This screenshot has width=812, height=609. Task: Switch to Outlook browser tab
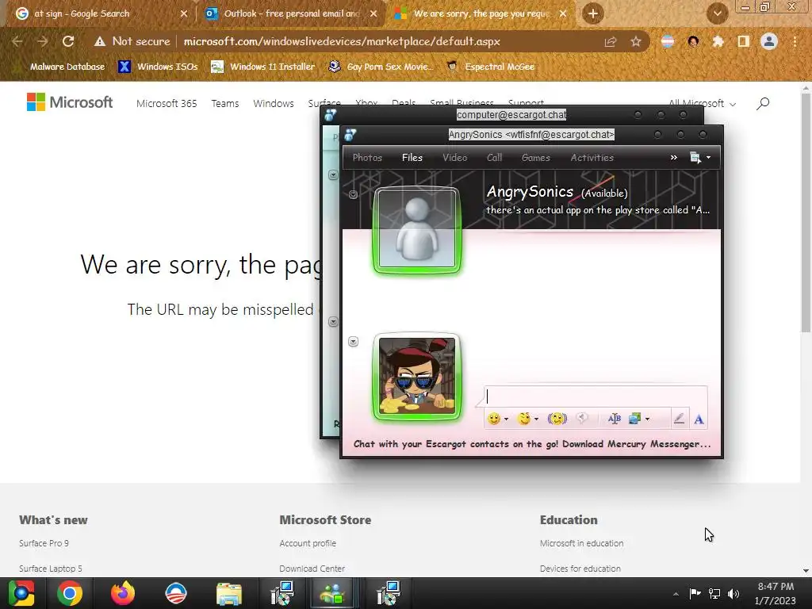pos(290,13)
